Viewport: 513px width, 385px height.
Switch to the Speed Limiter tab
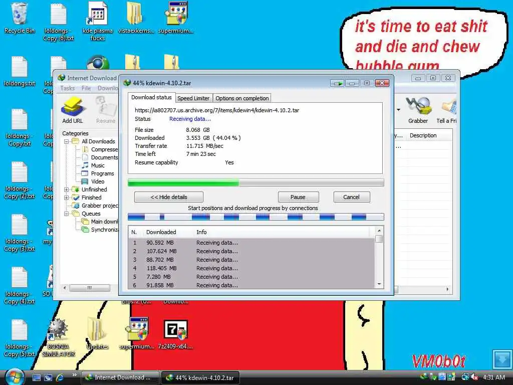click(193, 98)
